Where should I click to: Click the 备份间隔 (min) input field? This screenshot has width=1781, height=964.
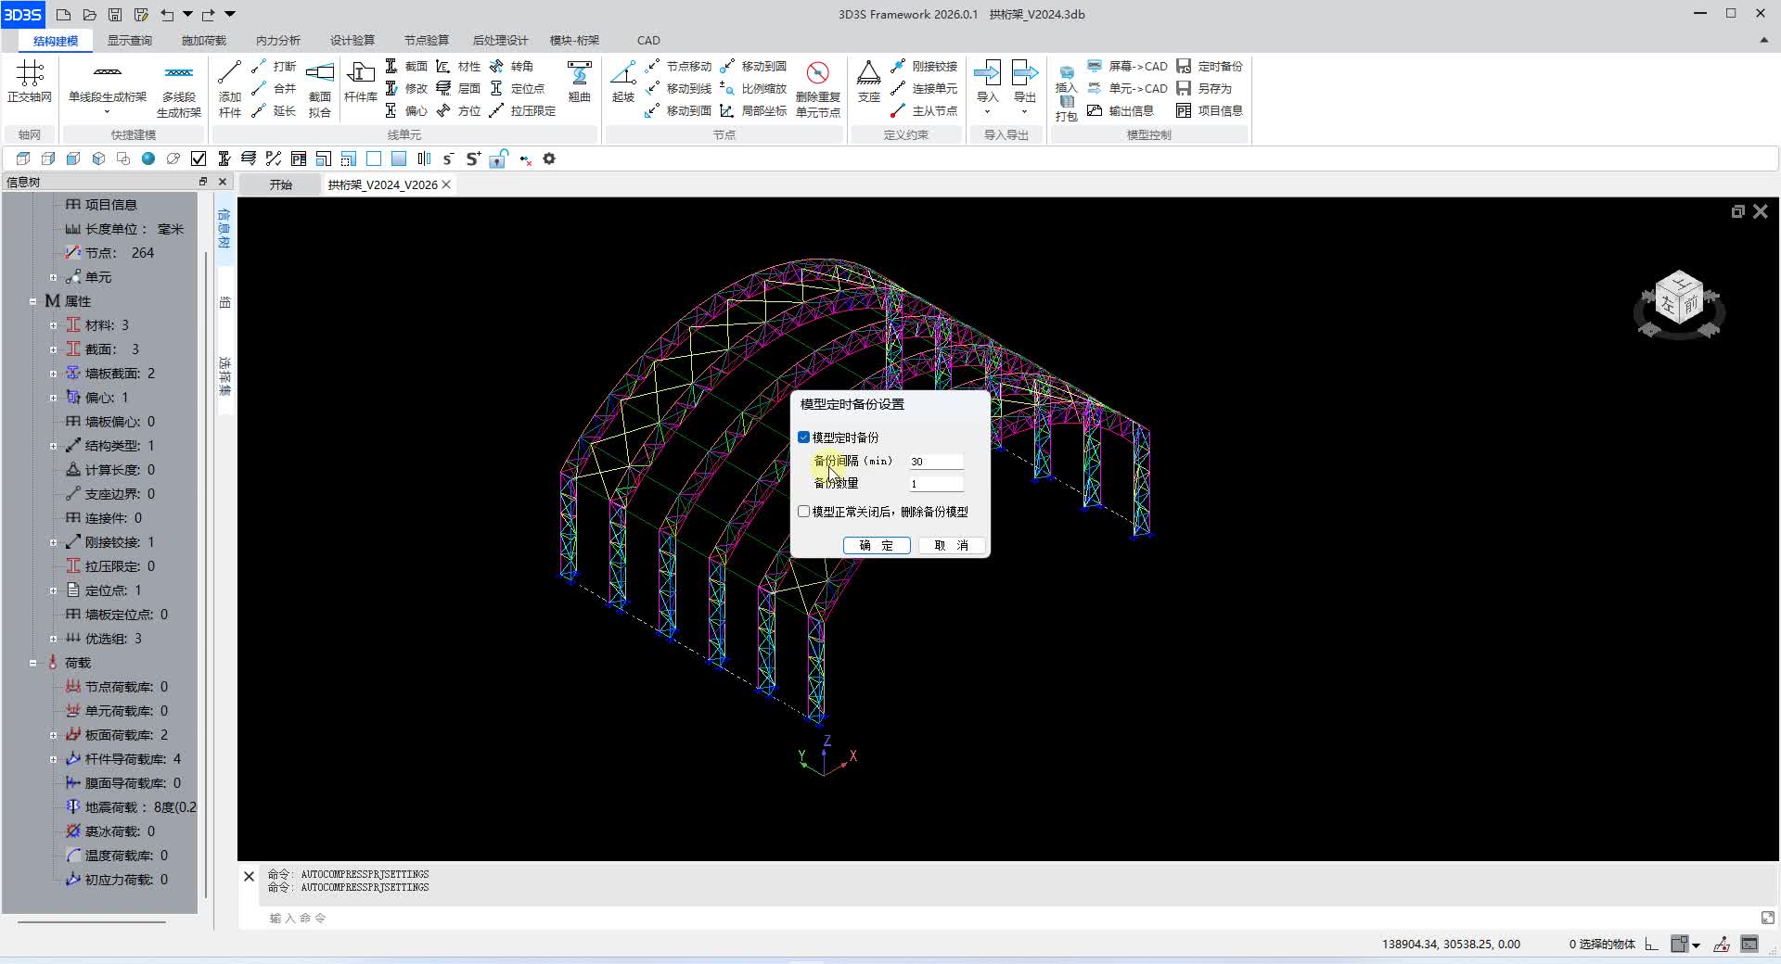point(935,461)
